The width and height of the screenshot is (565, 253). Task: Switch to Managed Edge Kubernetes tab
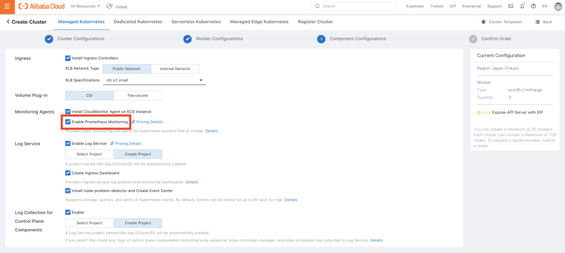point(259,22)
